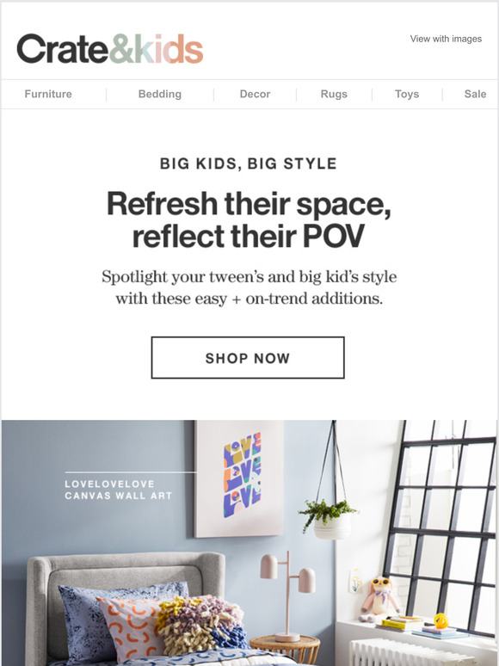Image resolution: width=499 pixels, height=666 pixels.
Task: Select the Bedding menu item
Action: 160,94
